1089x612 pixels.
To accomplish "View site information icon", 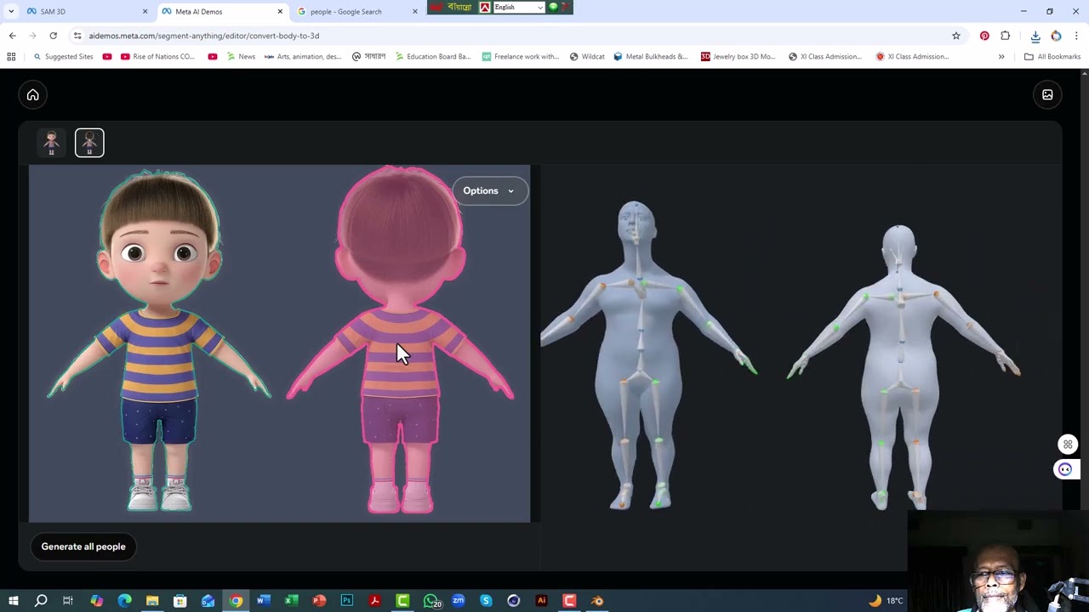I will (x=77, y=36).
